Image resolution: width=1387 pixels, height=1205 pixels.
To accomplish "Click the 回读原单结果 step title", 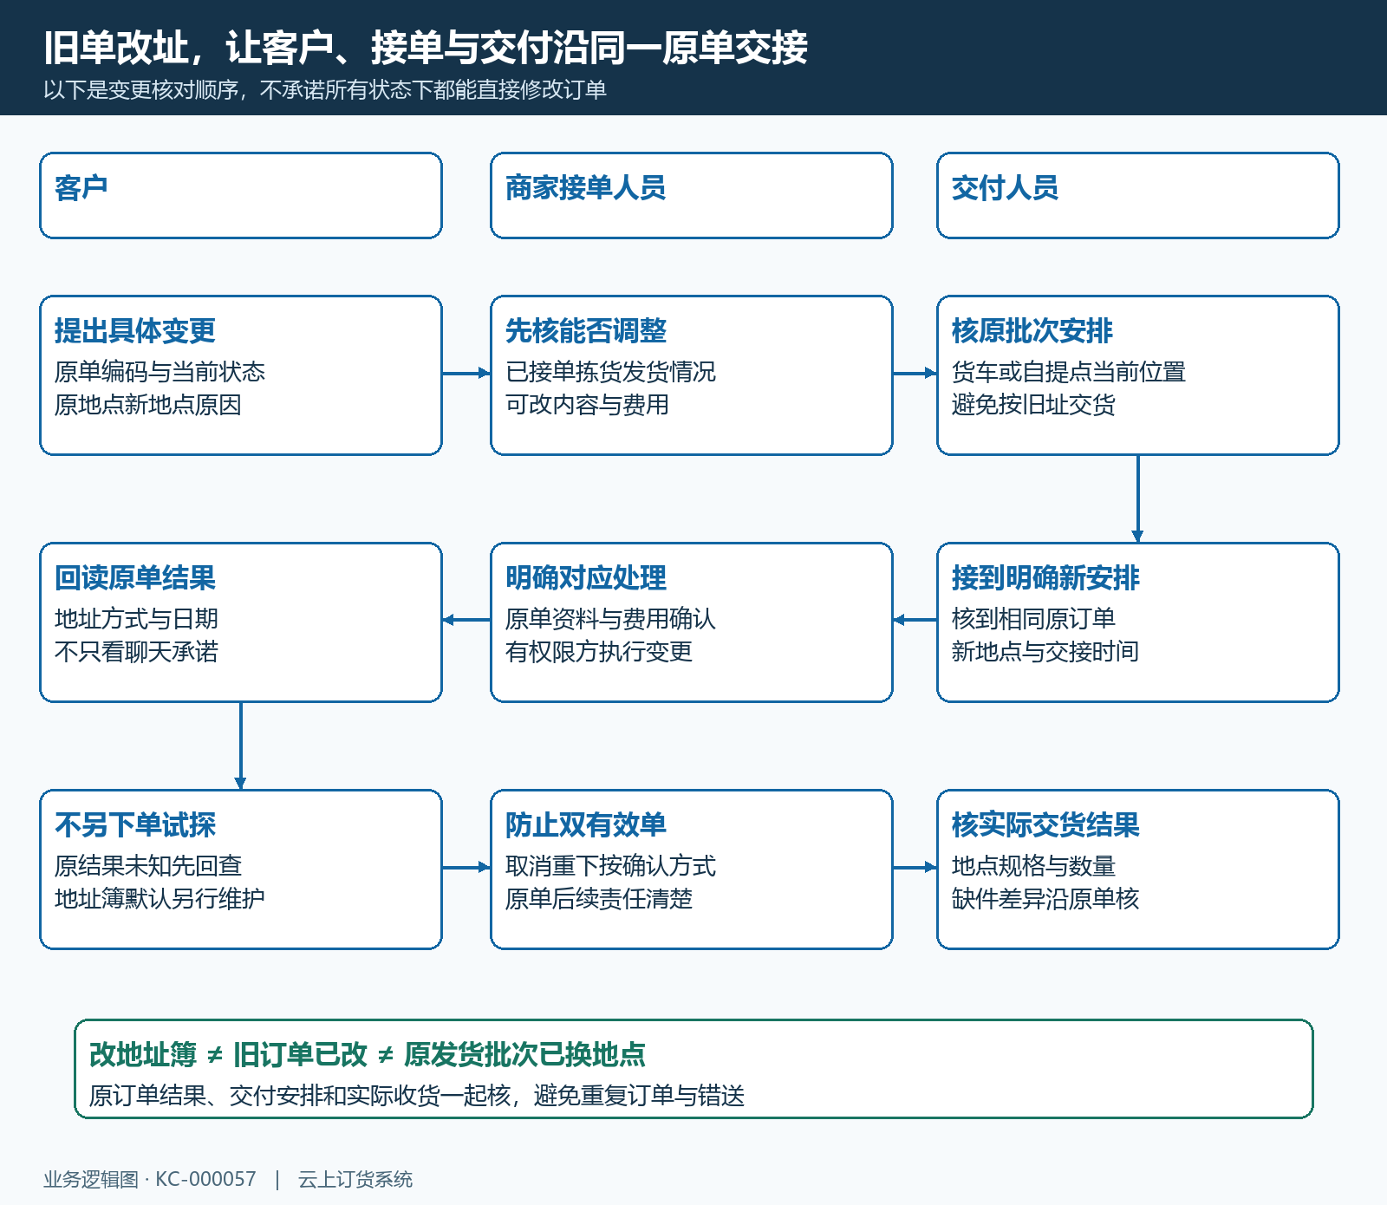I will pos(135,578).
